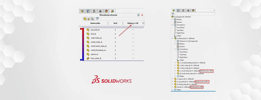The image size is (261, 100).
Task: Click quantity 1 in spacer_& row
Action: pyautogui.click(x=115, y=54)
